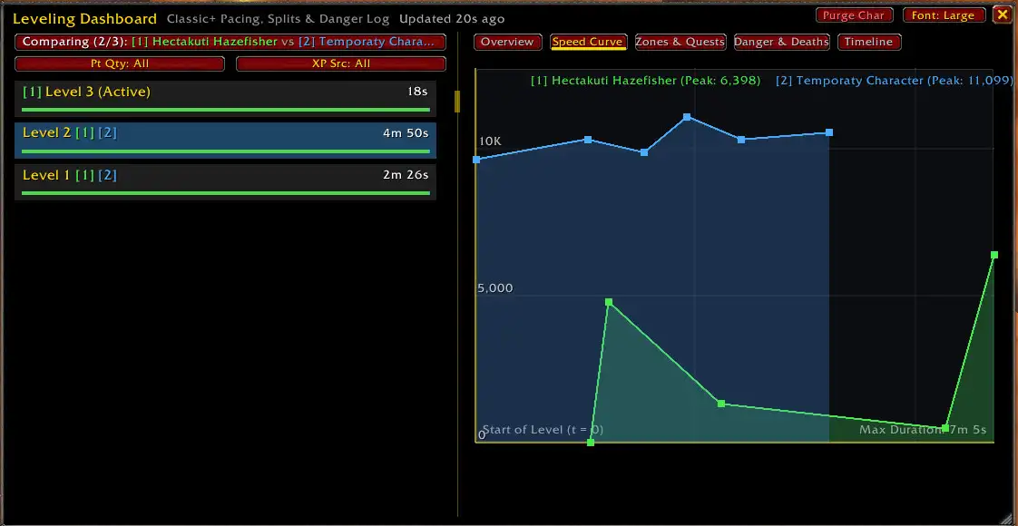Click the level list scrollbar thumb
This screenshot has height=526, width=1018.
[x=457, y=102]
